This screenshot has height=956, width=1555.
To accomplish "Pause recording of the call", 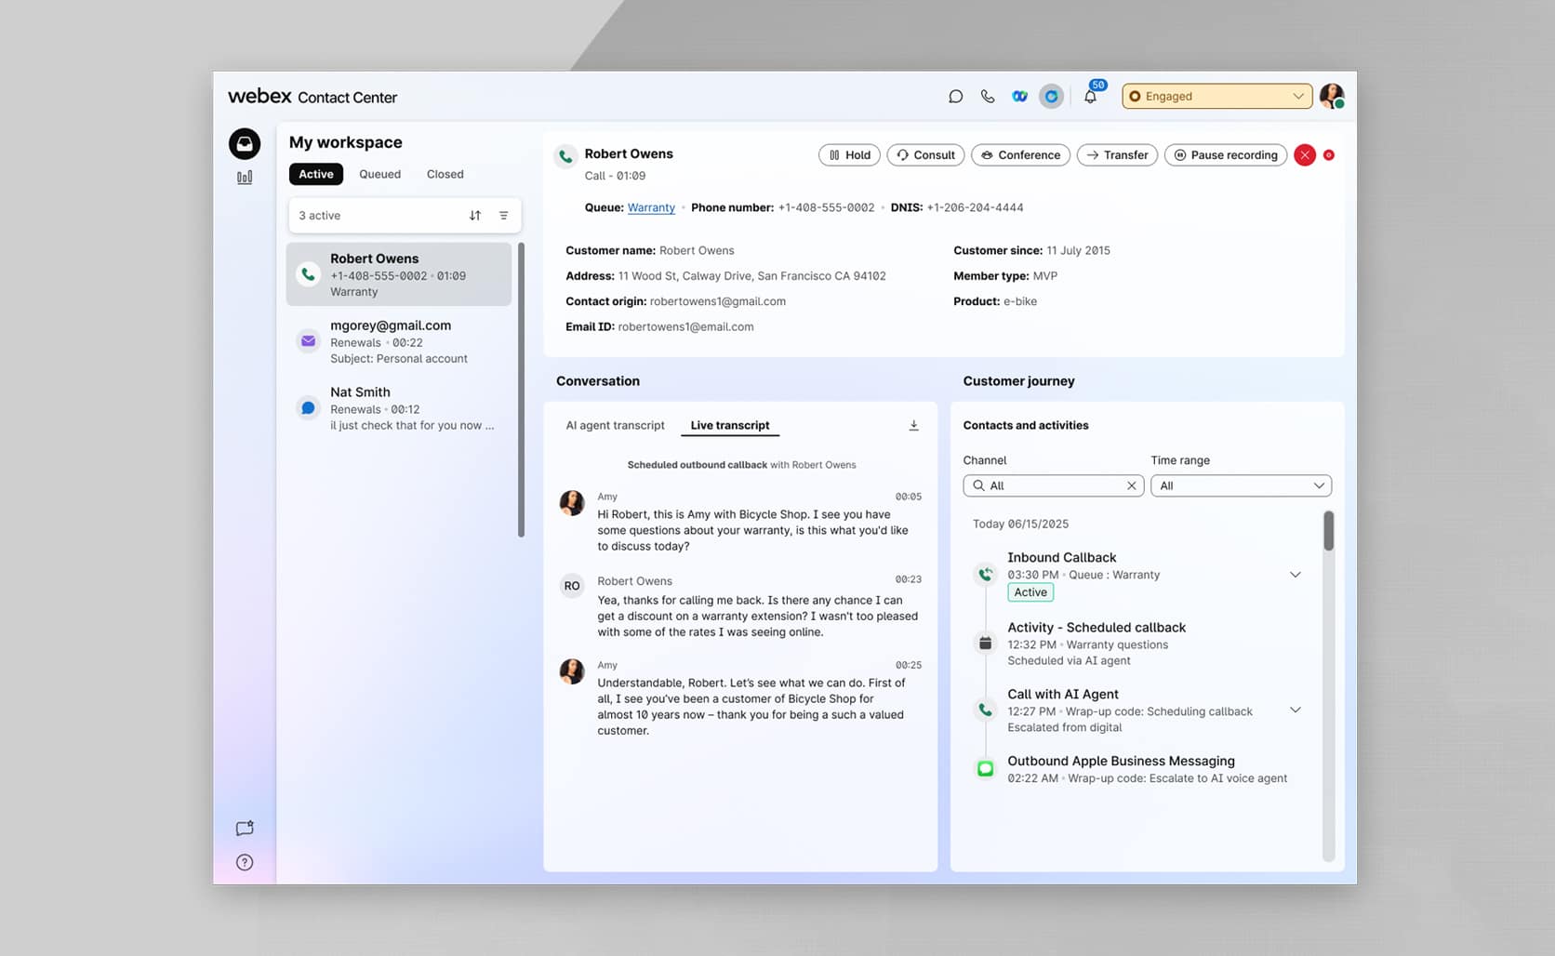I will (1225, 155).
